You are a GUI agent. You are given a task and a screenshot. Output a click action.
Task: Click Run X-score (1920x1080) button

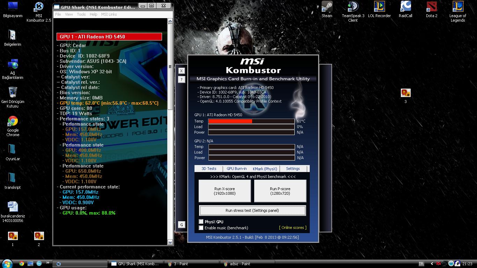point(225,191)
